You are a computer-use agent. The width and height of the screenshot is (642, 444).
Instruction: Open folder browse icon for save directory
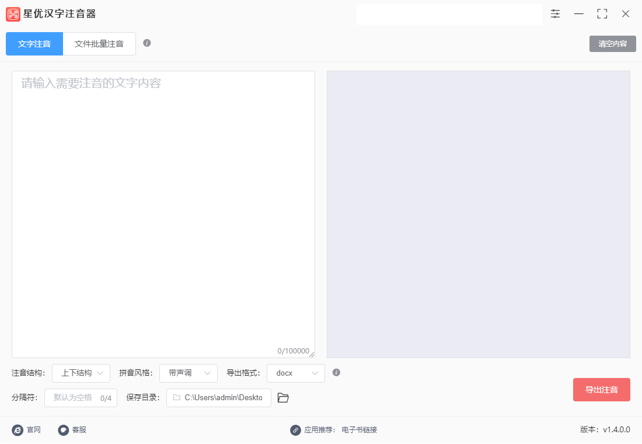click(283, 398)
